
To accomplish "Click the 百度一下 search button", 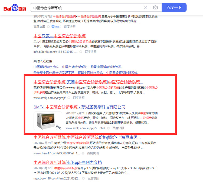I will [174, 8].
